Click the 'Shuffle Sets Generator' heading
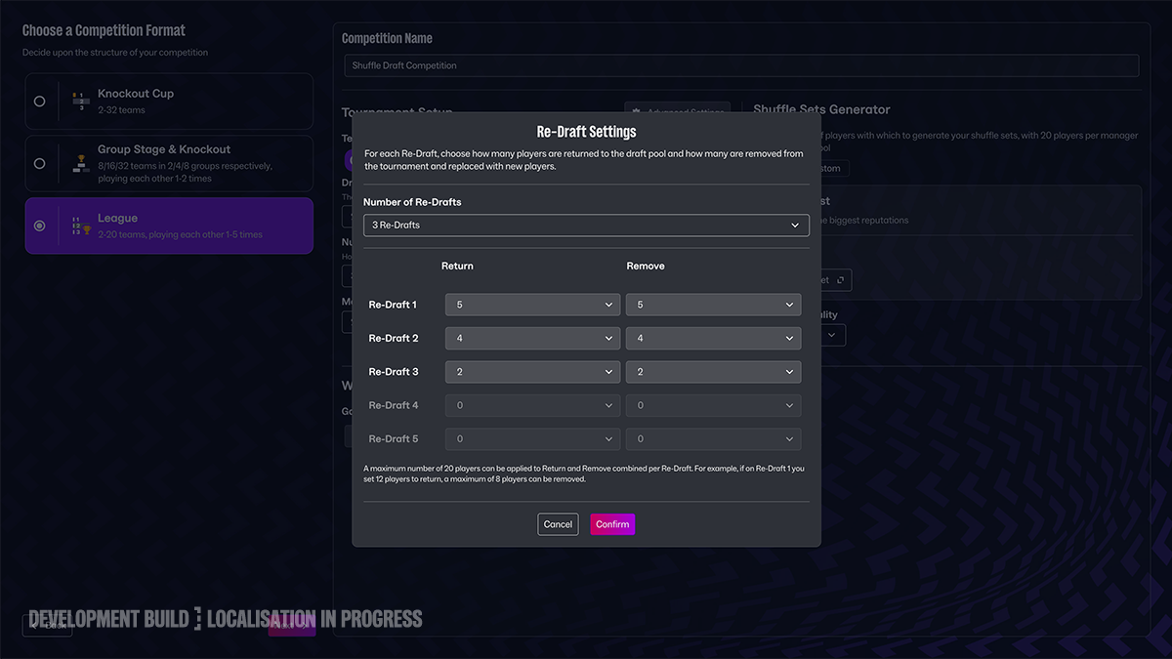This screenshot has height=659, width=1172. coord(821,109)
